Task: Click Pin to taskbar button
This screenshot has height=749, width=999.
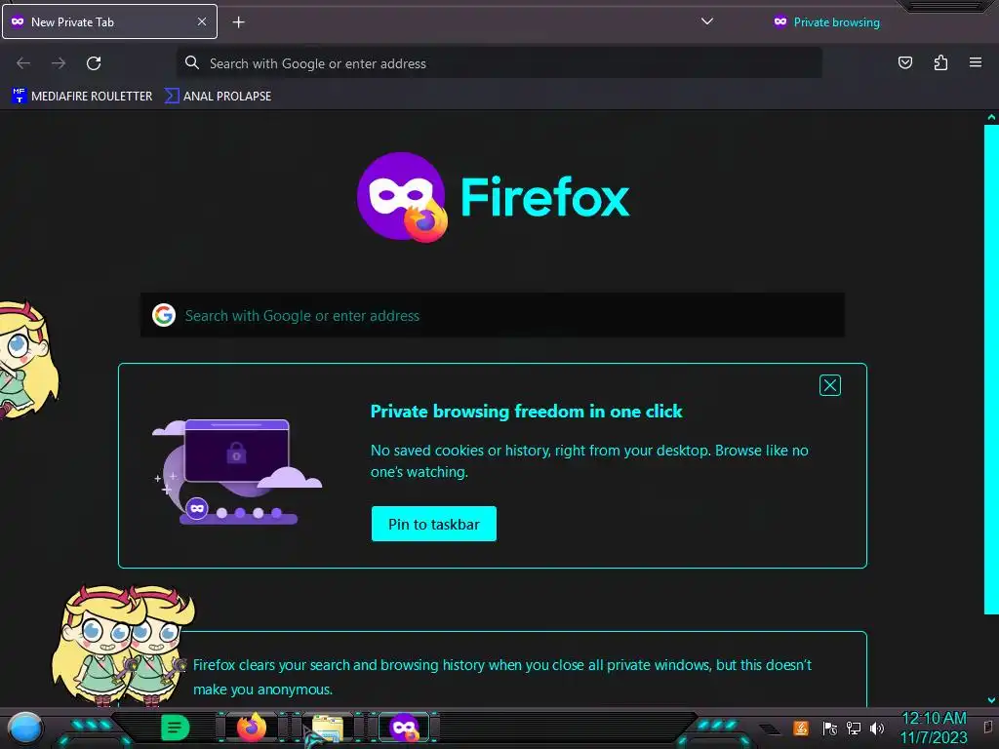Action: [x=434, y=524]
